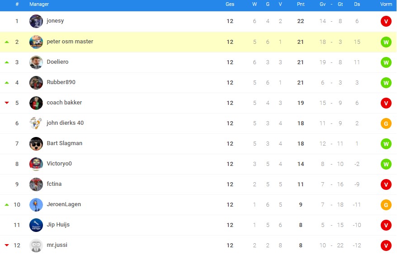
Task: Open Bart Slagman's sunglasses avatar
Action: (36, 144)
